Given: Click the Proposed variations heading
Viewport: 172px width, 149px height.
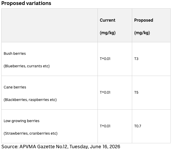Looking at the screenshot, I should [x=26, y=3].
